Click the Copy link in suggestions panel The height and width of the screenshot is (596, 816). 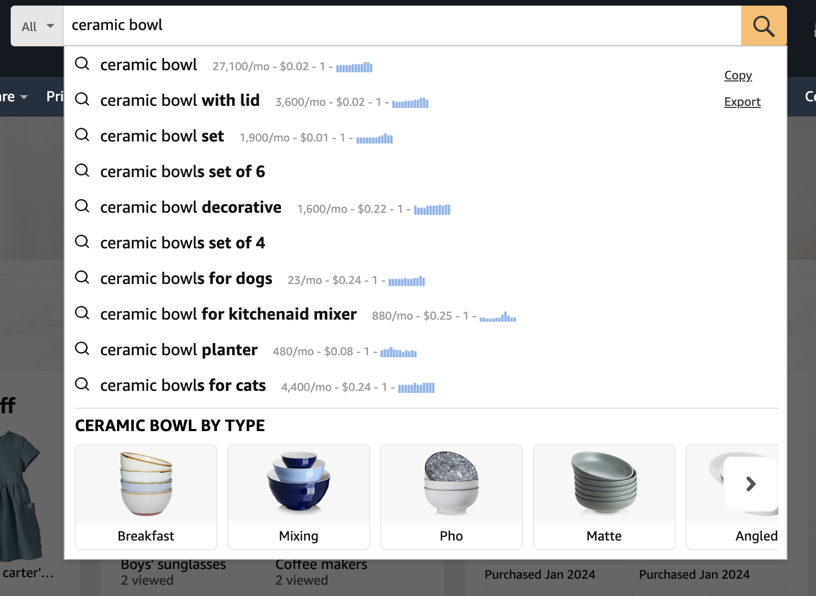(x=738, y=75)
